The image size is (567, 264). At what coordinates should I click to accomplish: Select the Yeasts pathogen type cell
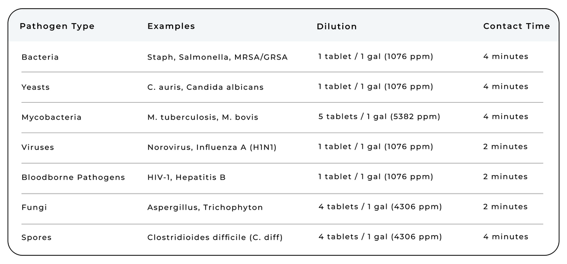point(36,87)
